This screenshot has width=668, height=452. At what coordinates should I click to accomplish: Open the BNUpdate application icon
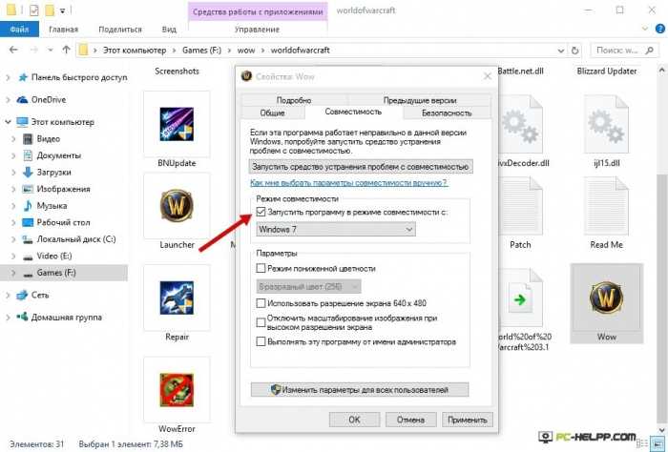[177, 124]
